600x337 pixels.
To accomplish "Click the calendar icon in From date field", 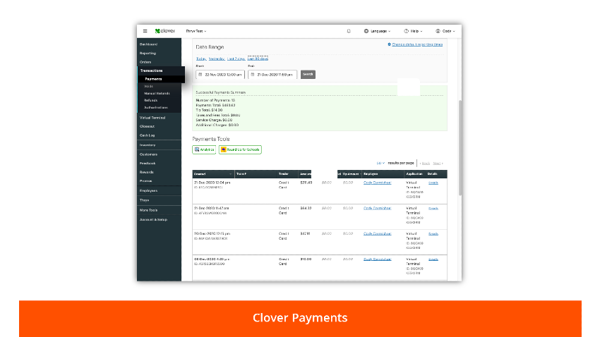I will click(x=200, y=74).
